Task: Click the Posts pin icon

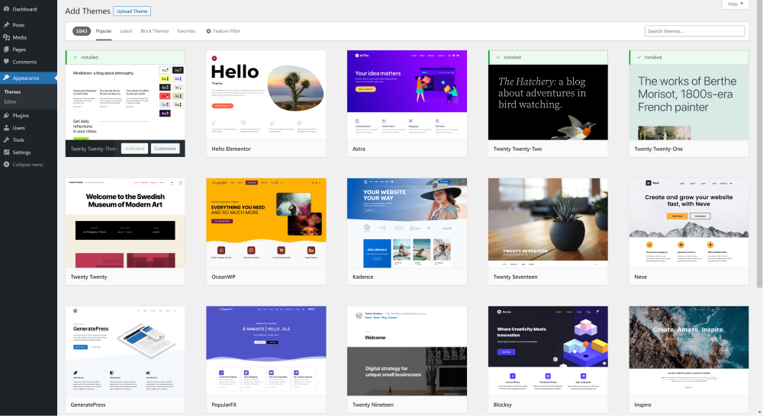Action: [6, 25]
